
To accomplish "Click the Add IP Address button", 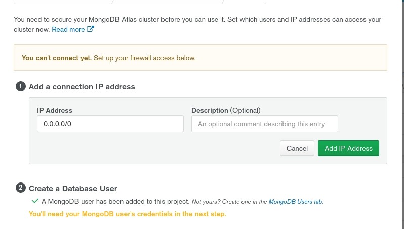I will point(348,148).
